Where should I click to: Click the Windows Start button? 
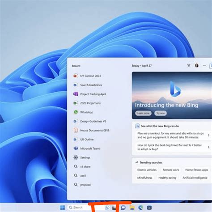63,208
